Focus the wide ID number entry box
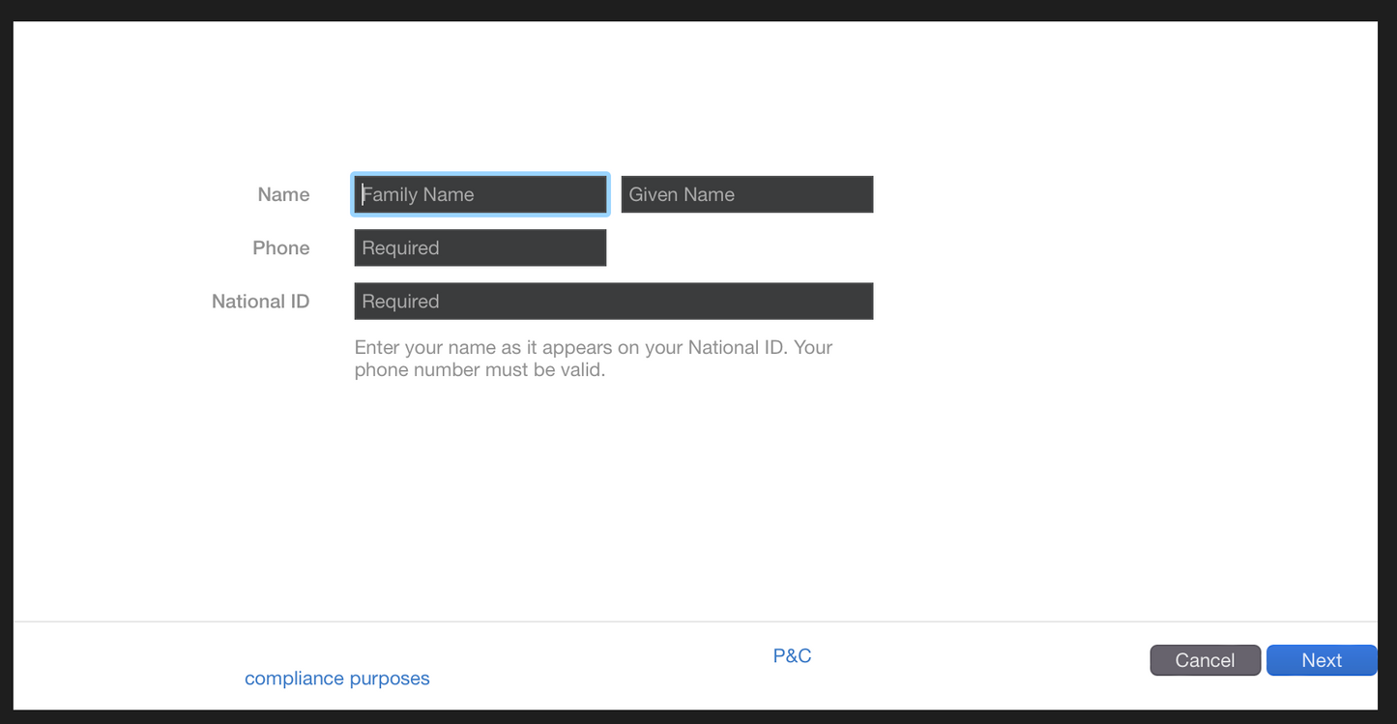 613,301
